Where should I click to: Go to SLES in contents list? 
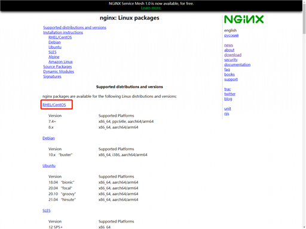[x=53, y=52]
